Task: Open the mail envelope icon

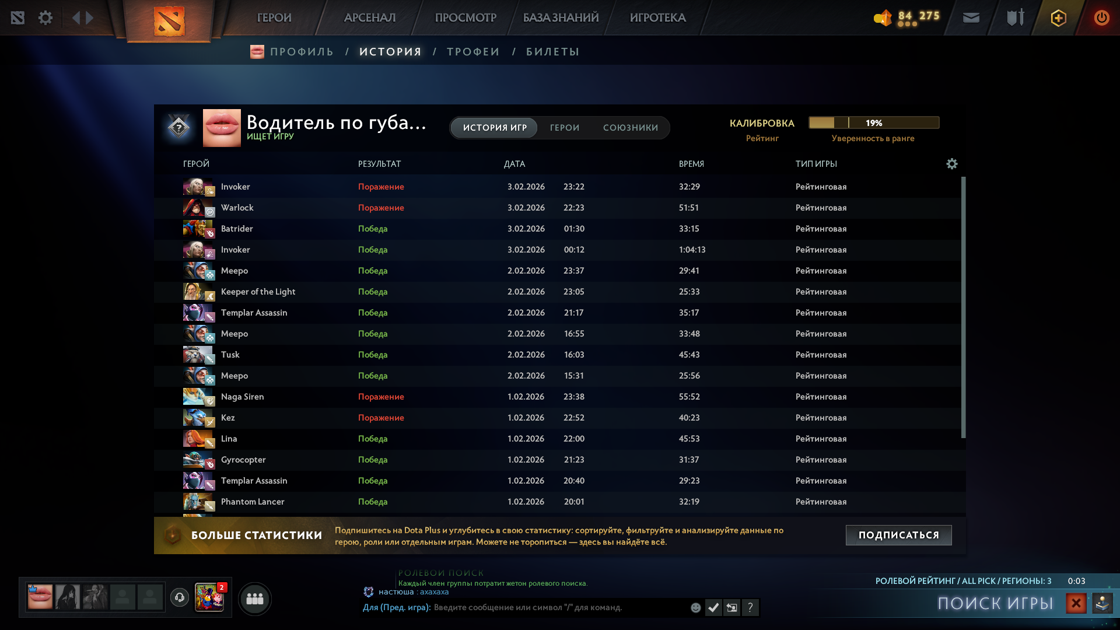Action: coord(971,17)
